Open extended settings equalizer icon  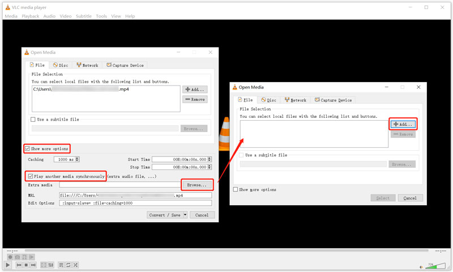tap(51, 265)
